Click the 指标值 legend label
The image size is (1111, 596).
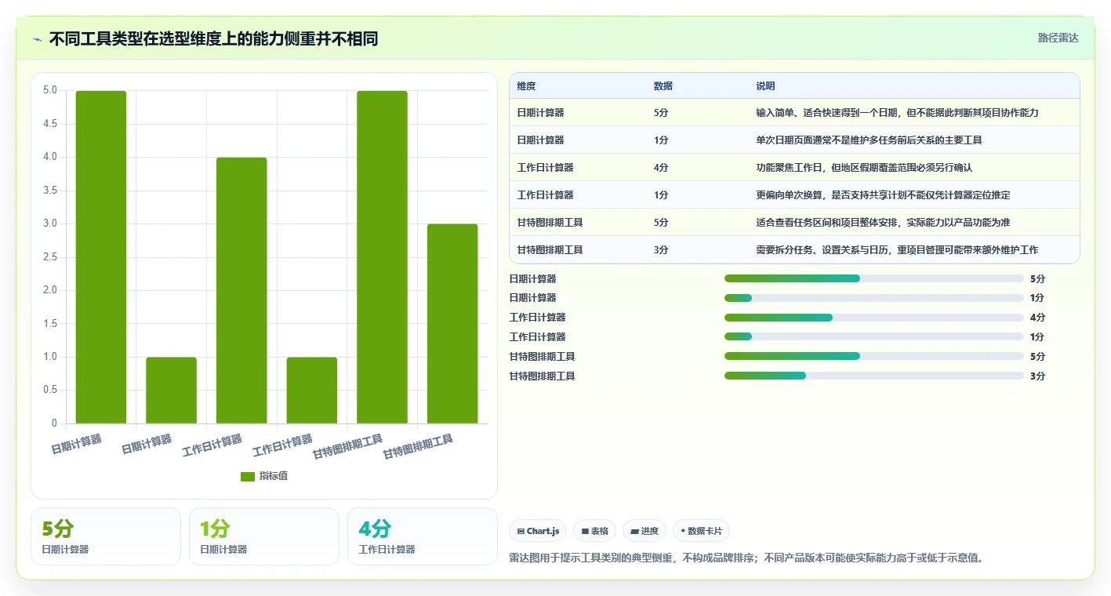(x=274, y=476)
